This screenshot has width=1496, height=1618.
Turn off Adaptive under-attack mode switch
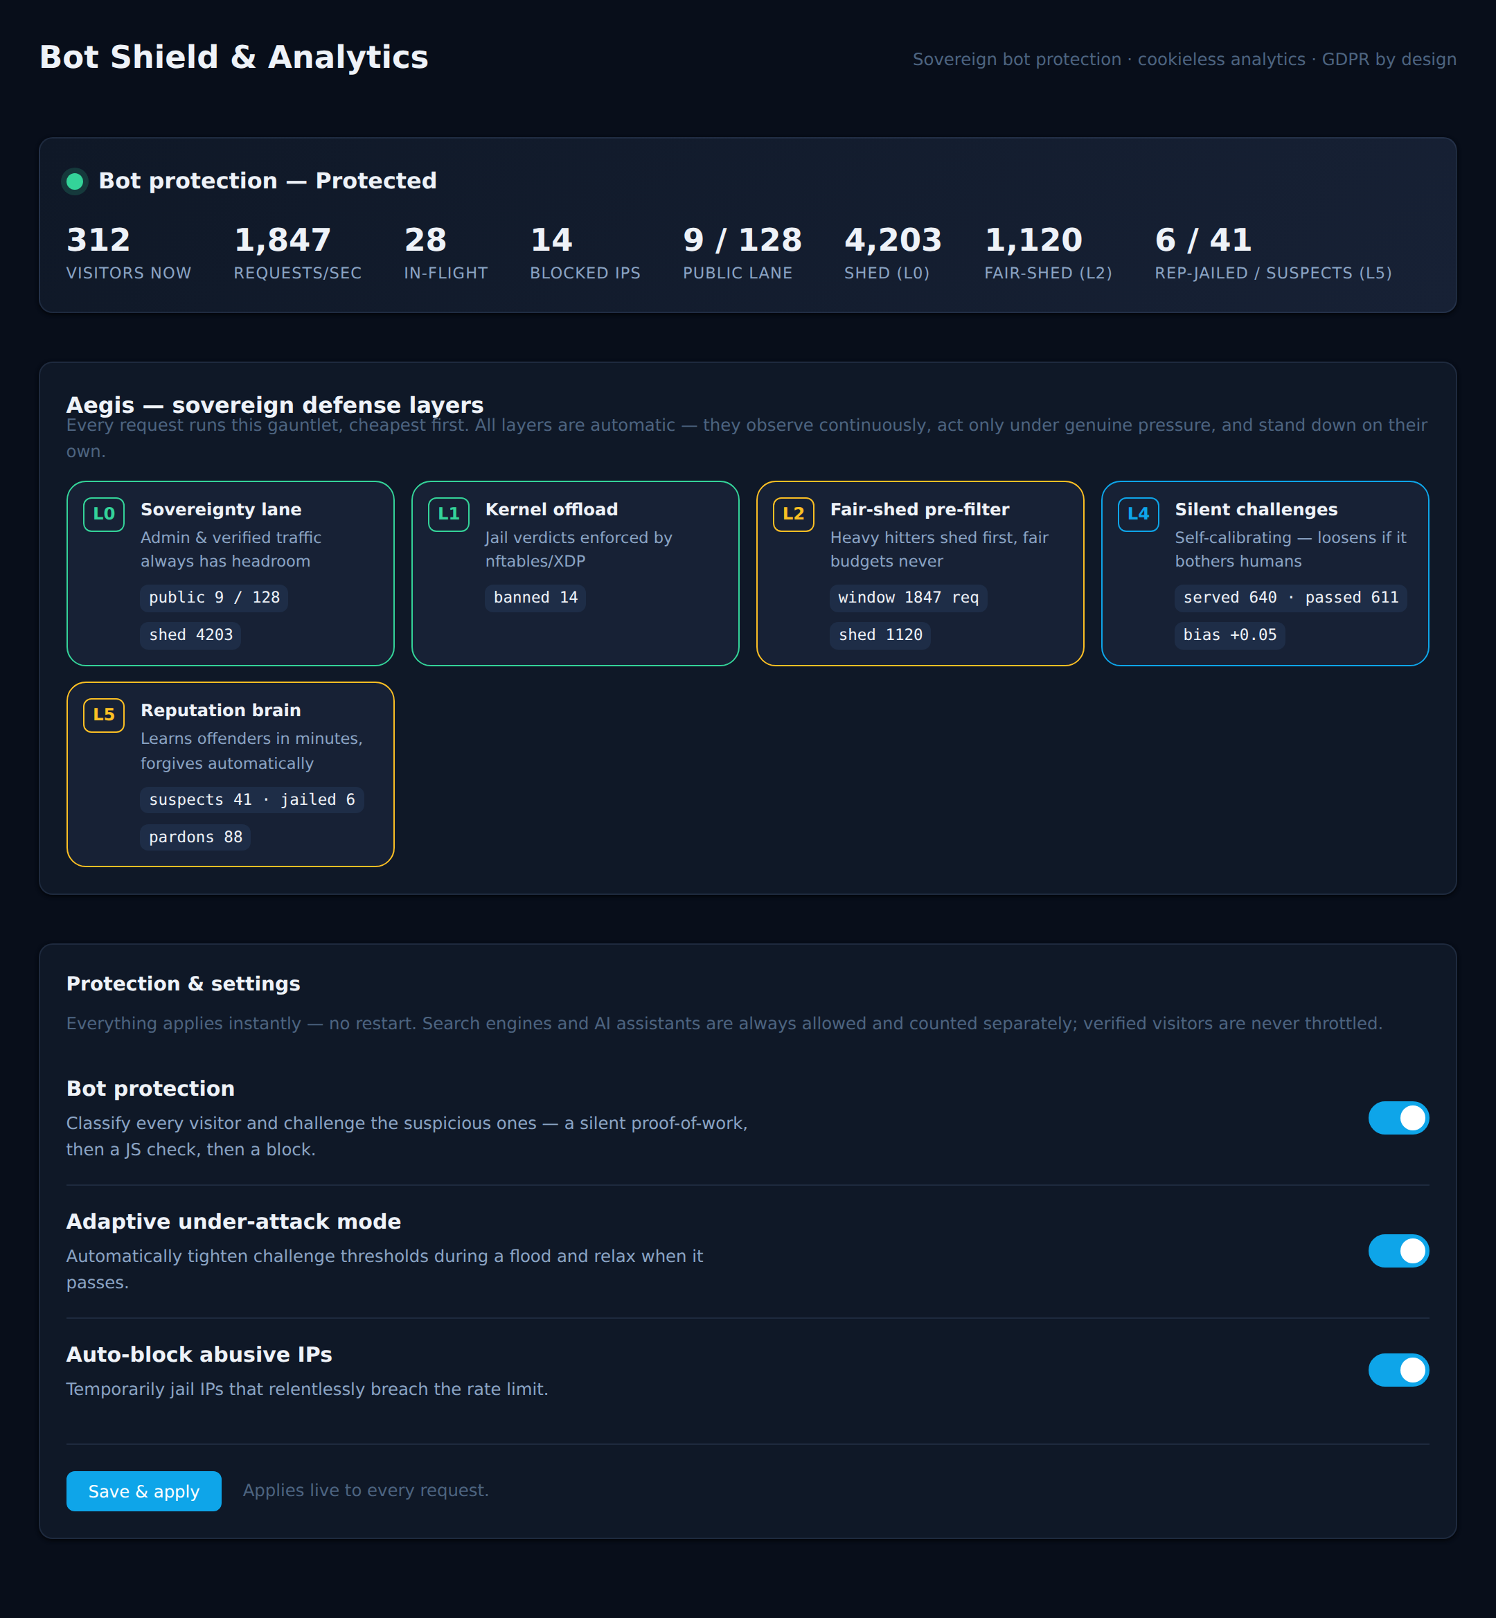point(1398,1250)
